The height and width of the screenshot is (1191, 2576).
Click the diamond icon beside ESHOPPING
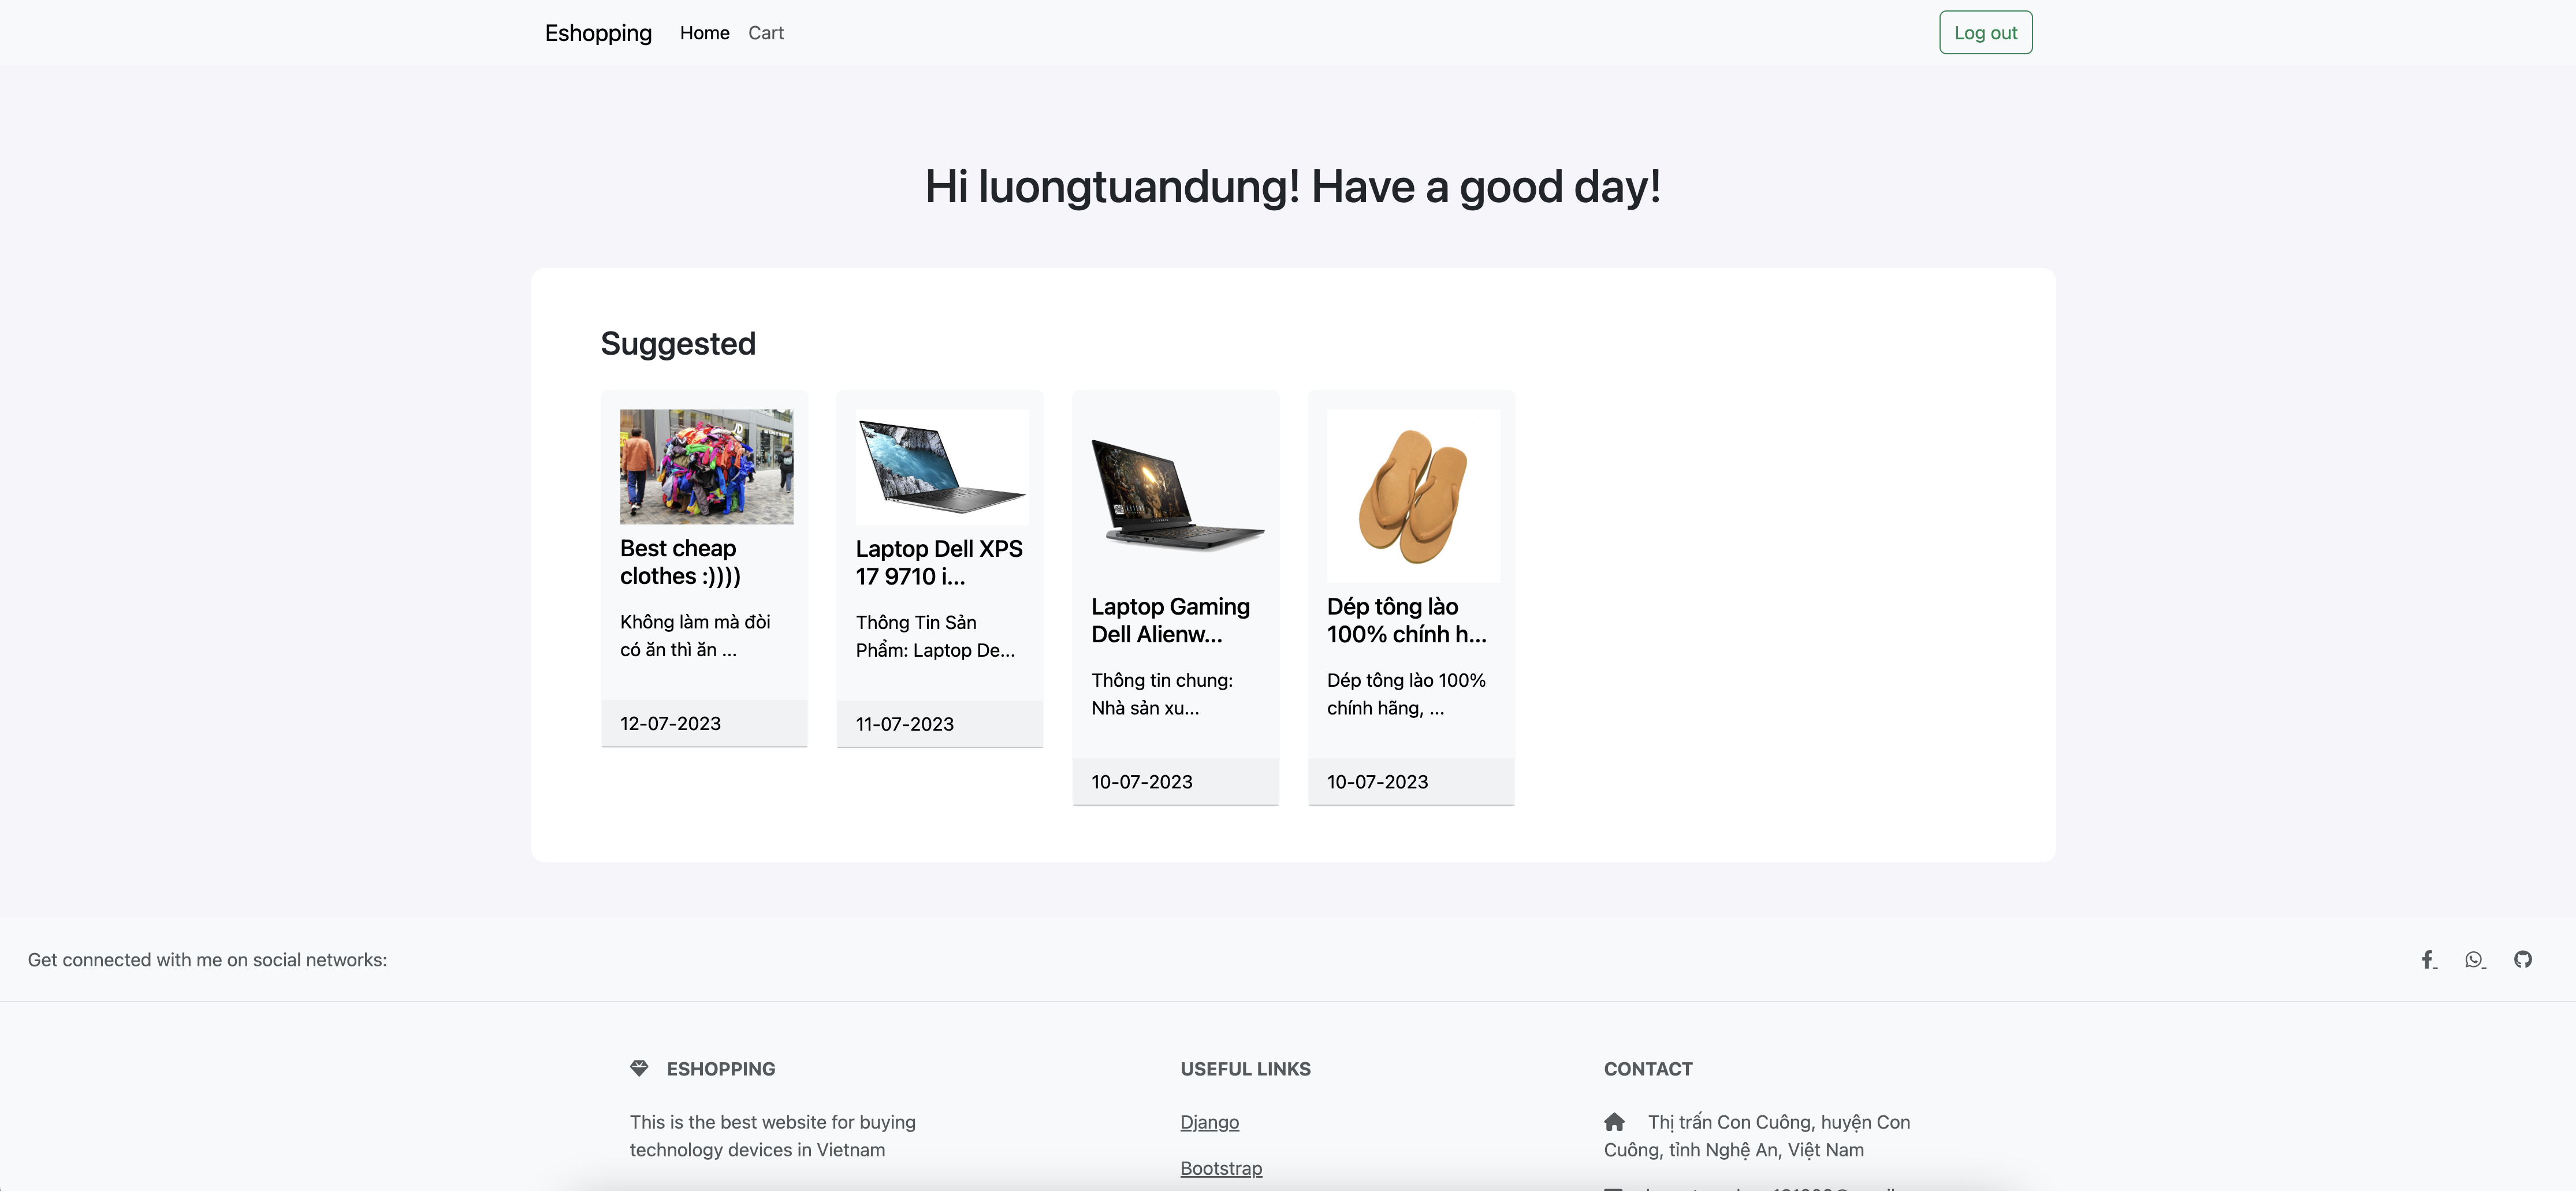coord(639,1068)
